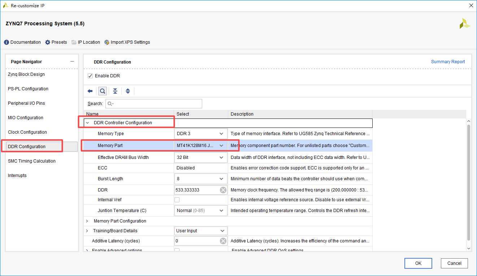Expand the Memory Part Configuration node
The height and width of the screenshot is (276, 477).
[x=87, y=221]
